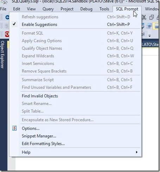Toggle the Enable Suggestions option
This screenshot has width=160, height=172.
[75, 24]
